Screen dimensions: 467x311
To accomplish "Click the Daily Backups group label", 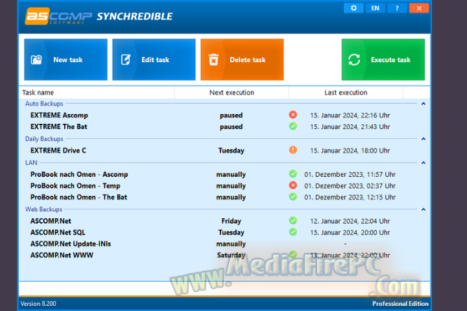I will point(44,139).
